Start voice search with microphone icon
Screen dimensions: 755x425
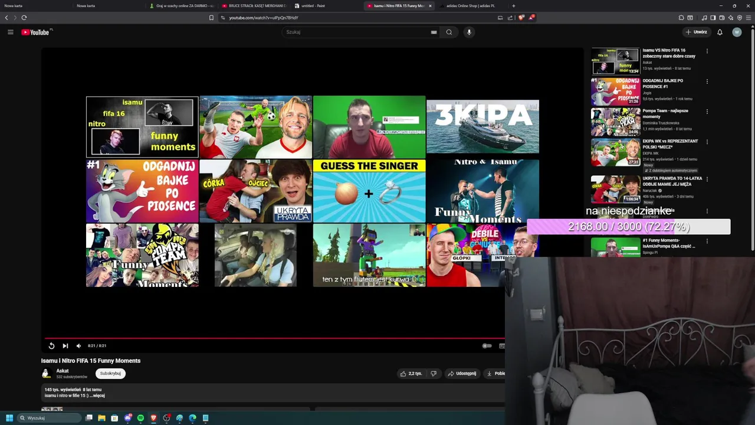(x=469, y=32)
